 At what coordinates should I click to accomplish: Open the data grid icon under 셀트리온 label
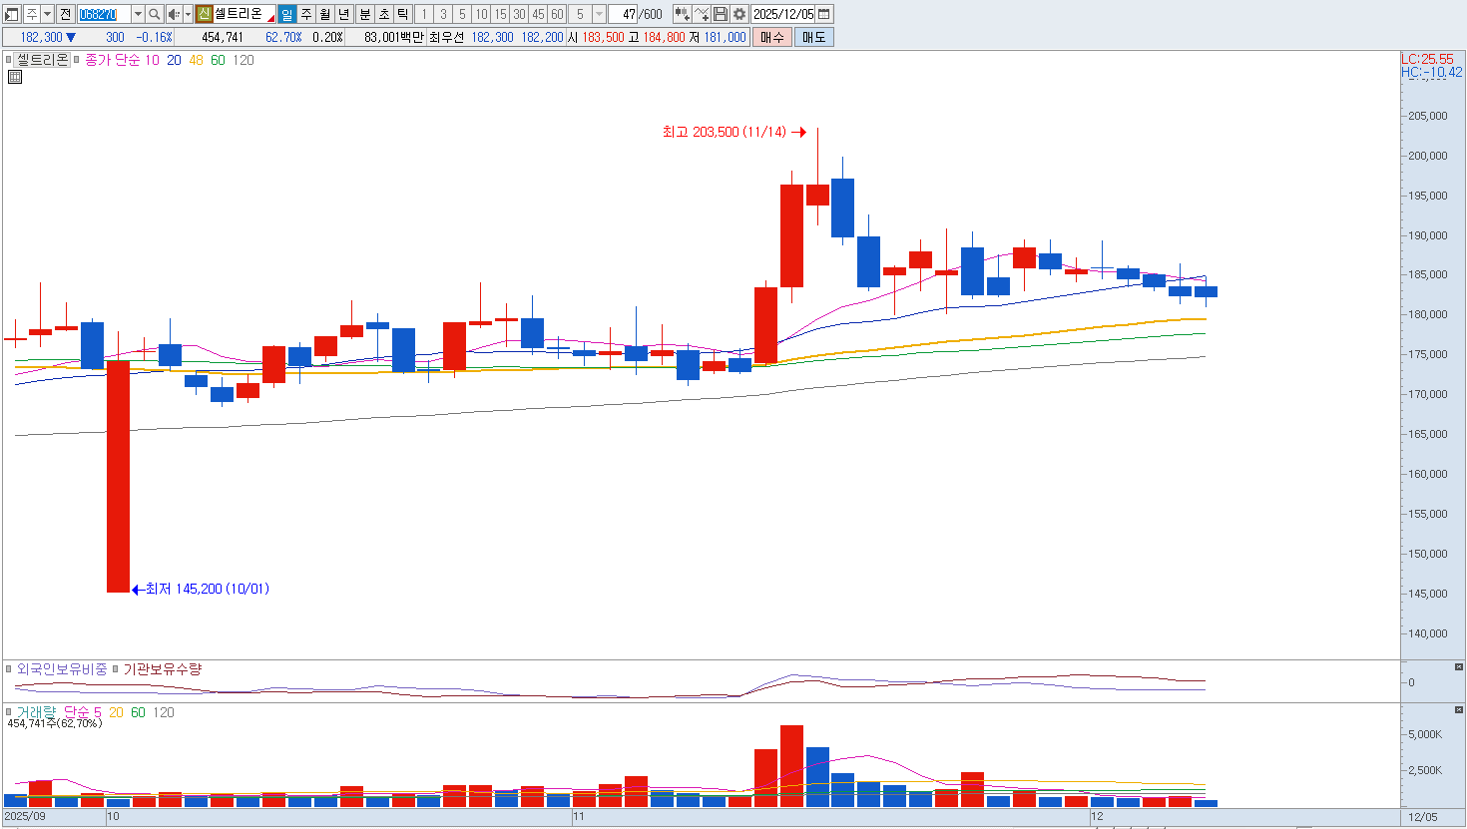click(15, 77)
